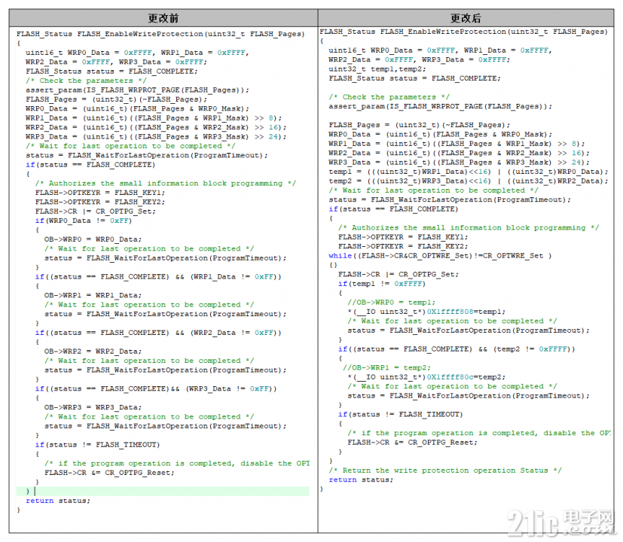Click 'return status;' in the 更改后 column
Screen dimensions: 623x542
pyautogui.click(x=361, y=480)
